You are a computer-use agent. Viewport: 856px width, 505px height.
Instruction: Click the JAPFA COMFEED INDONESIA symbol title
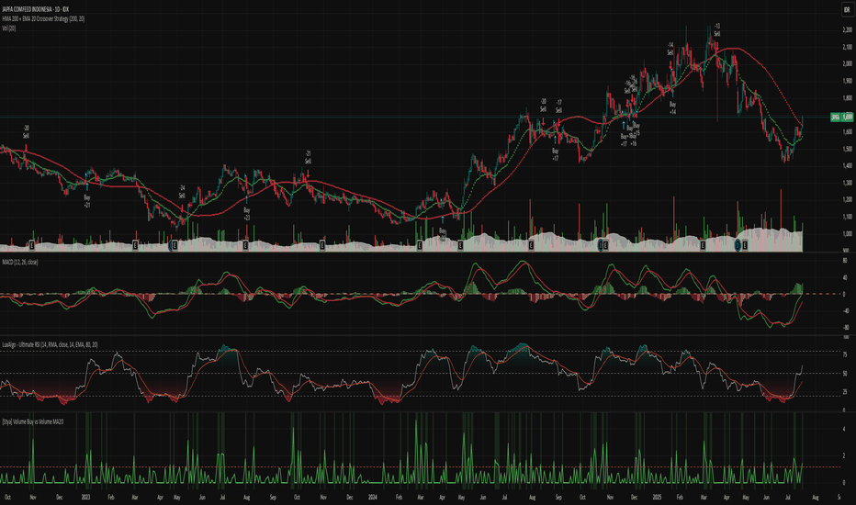pyautogui.click(x=36, y=9)
